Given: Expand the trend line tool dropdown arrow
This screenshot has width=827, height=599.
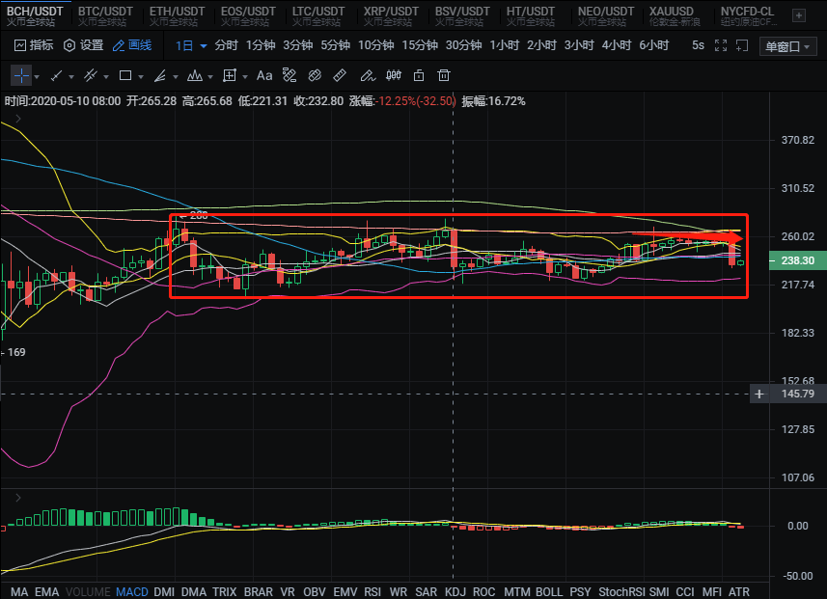Looking at the screenshot, I should tap(72, 76).
